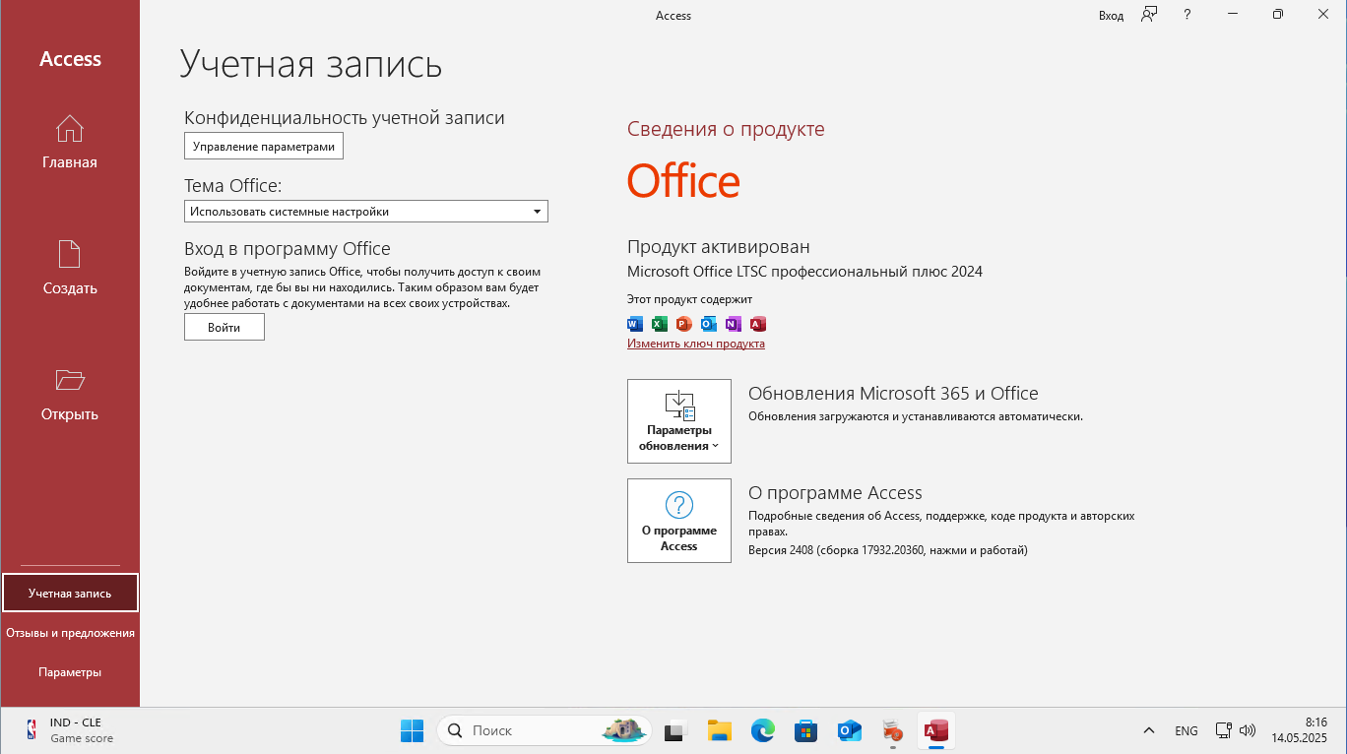Open Windows Start menu
Viewport: 1347px width, 754px height.
(412, 730)
